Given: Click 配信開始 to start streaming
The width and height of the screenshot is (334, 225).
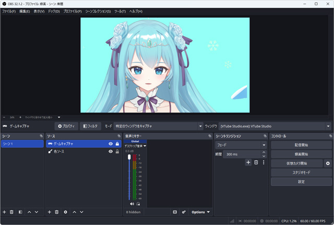Looking at the screenshot, I should 301,145.
